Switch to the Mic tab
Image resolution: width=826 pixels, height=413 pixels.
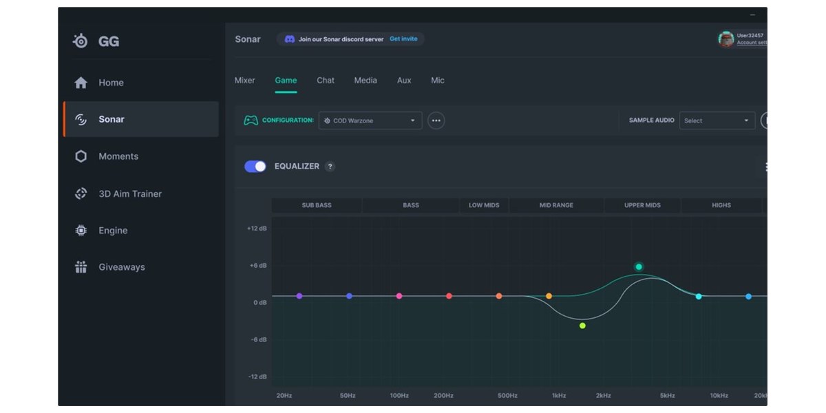pos(438,81)
